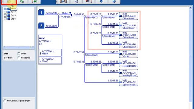Click the 9.52x15.88 label left of Indr8
The width and height of the screenshot is (194, 109).
click(x=113, y=81)
